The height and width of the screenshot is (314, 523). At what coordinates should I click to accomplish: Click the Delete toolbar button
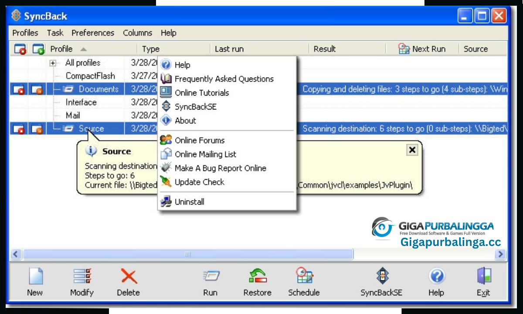tap(128, 282)
